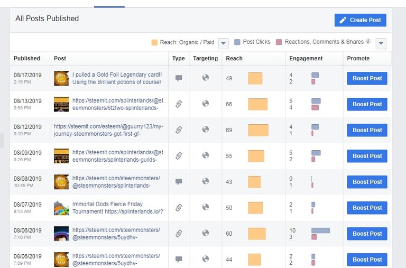Click the Post Clicks legend swatch

237,42
